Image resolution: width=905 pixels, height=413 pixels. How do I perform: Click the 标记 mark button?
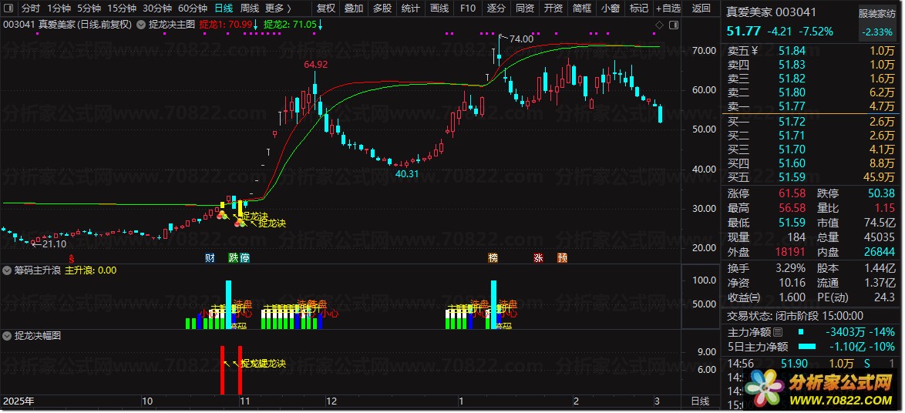click(638, 8)
